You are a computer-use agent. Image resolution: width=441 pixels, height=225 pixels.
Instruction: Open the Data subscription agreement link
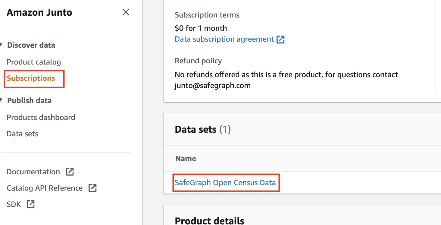click(x=224, y=39)
